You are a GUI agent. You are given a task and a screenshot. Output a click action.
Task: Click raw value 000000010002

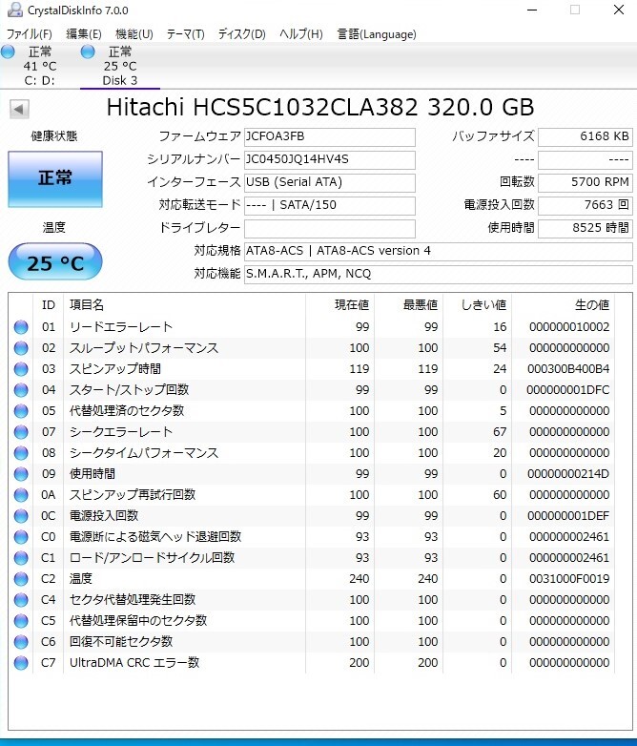569,327
